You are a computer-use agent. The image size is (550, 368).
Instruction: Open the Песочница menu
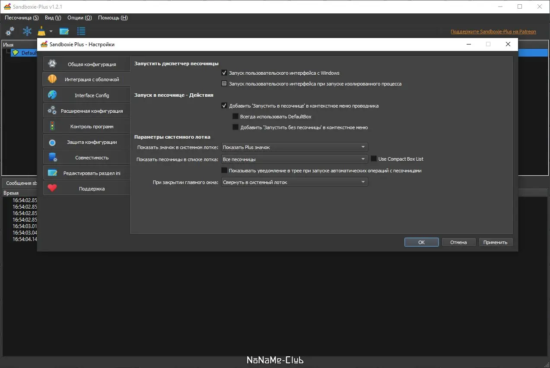[22, 18]
